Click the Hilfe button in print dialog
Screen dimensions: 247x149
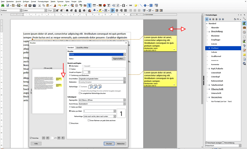click(x=36, y=144)
